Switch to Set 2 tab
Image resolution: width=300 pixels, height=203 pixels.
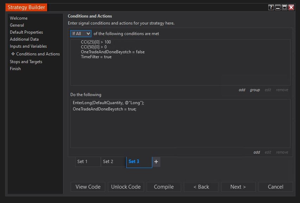click(x=114, y=162)
